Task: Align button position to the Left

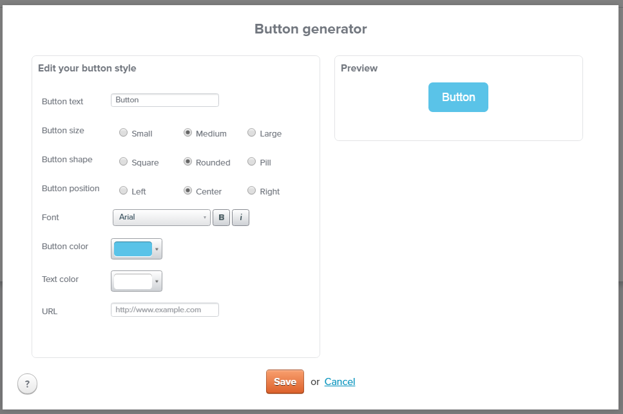Action: click(123, 191)
